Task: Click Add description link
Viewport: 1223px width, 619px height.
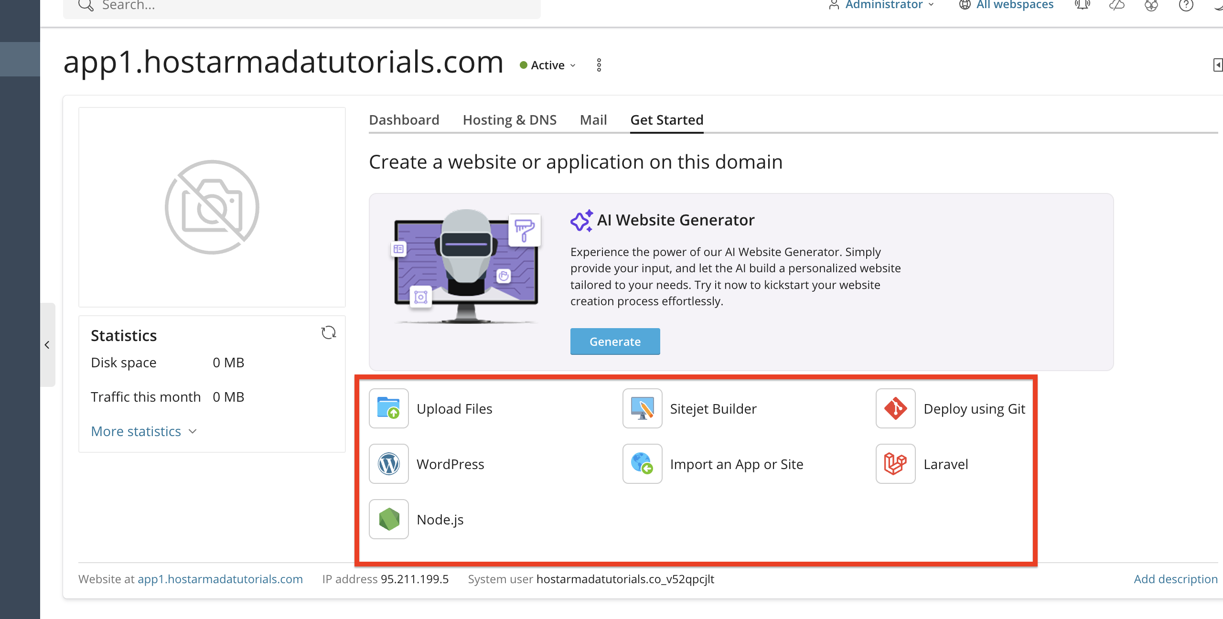Action: click(1176, 579)
